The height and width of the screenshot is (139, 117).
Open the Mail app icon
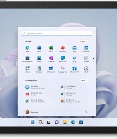(74, 49)
